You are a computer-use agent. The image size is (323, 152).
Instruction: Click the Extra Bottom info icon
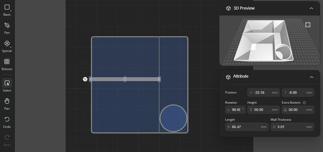click(304, 103)
